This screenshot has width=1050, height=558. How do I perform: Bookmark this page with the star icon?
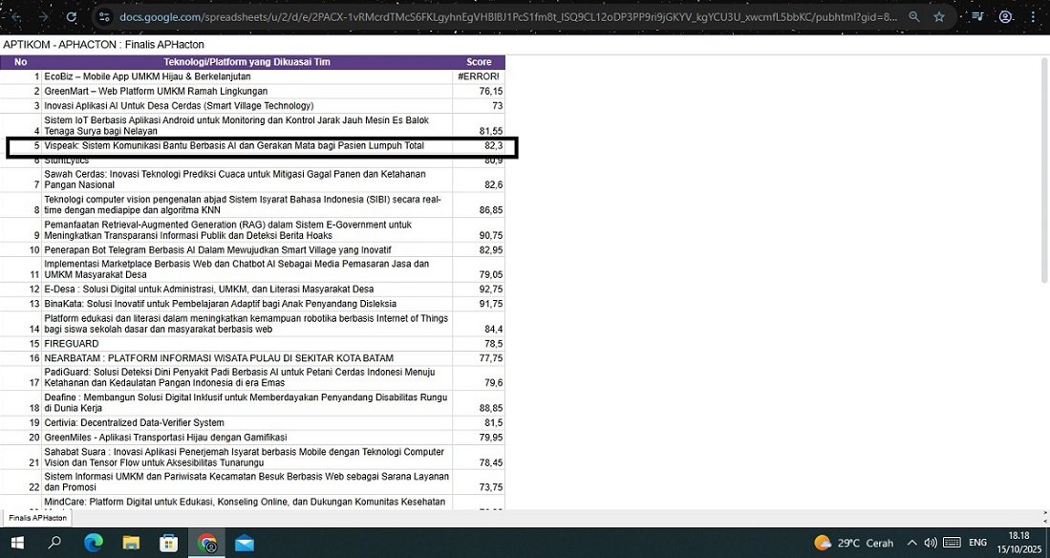pos(939,17)
